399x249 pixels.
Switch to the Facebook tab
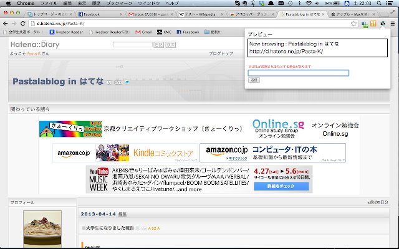point(99,14)
